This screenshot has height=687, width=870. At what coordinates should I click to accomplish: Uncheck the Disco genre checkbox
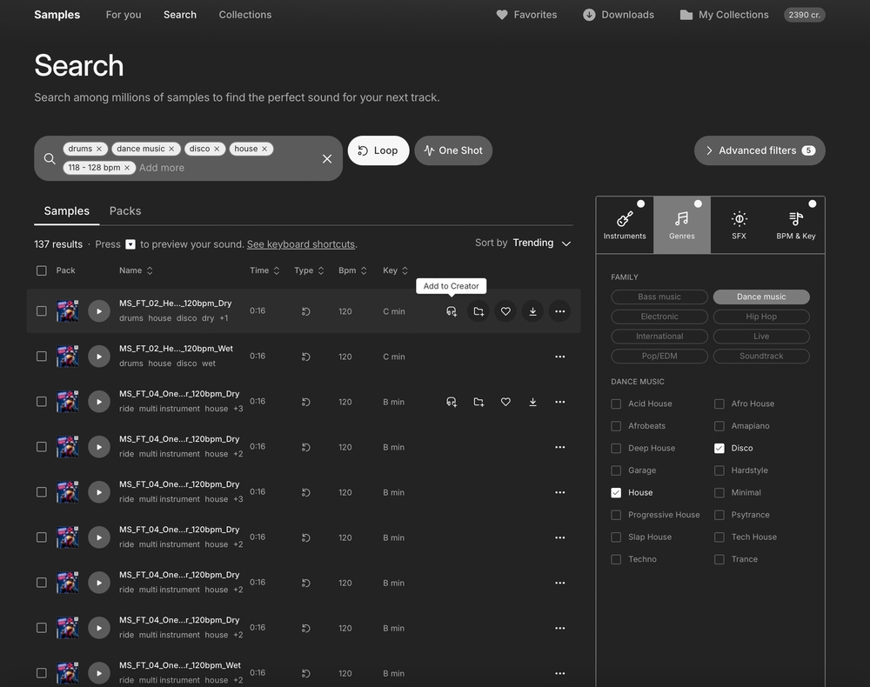[719, 449]
